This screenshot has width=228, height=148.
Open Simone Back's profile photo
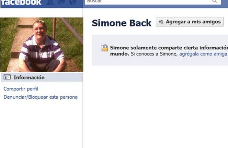tap(42, 45)
